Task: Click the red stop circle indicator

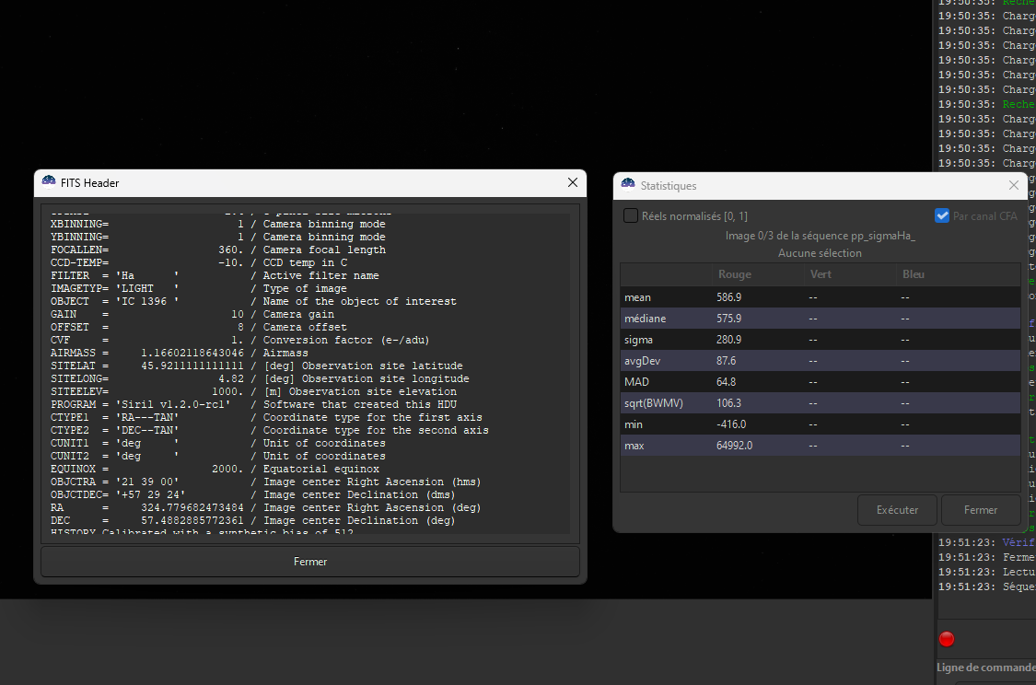Action: (947, 639)
